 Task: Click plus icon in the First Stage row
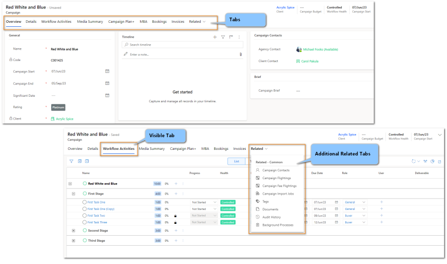click(x=176, y=194)
